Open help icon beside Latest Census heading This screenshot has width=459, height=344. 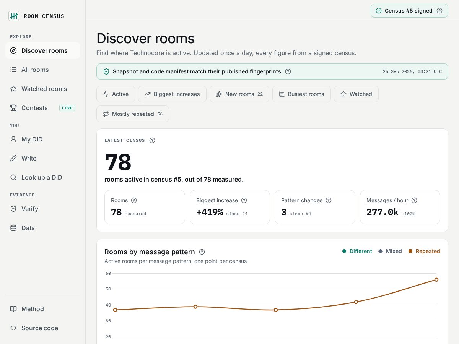coord(152,140)
